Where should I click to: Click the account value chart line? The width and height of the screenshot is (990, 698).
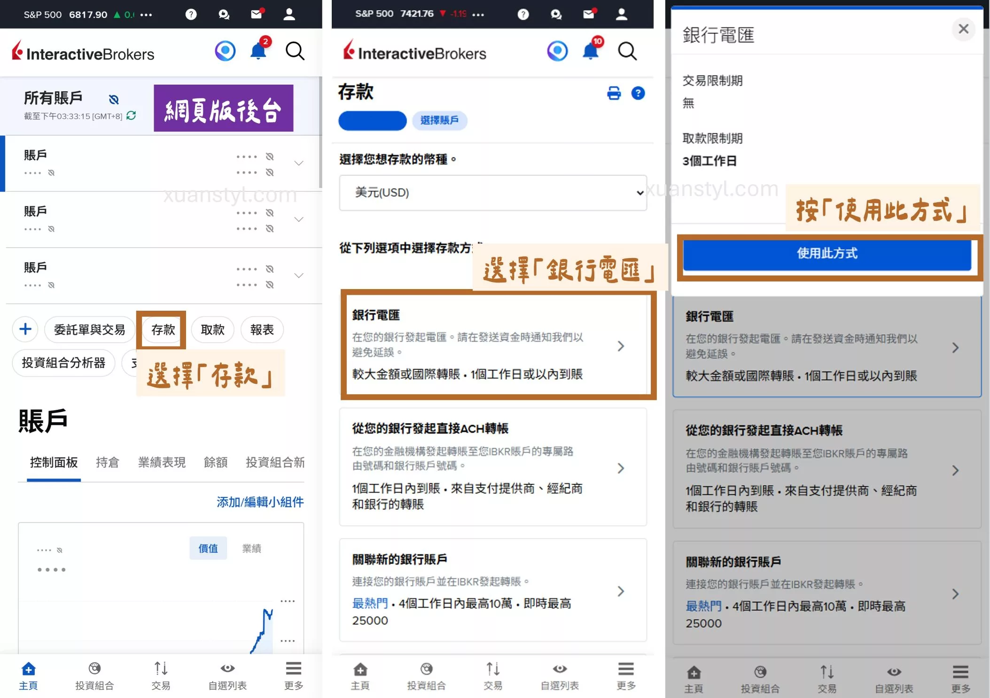click(x=261, y=632)
